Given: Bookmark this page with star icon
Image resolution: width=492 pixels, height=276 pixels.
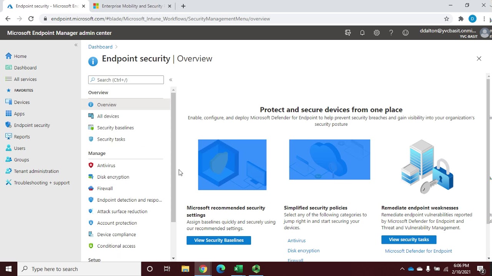Looking at the screenshot, I should tap(447, 19).
